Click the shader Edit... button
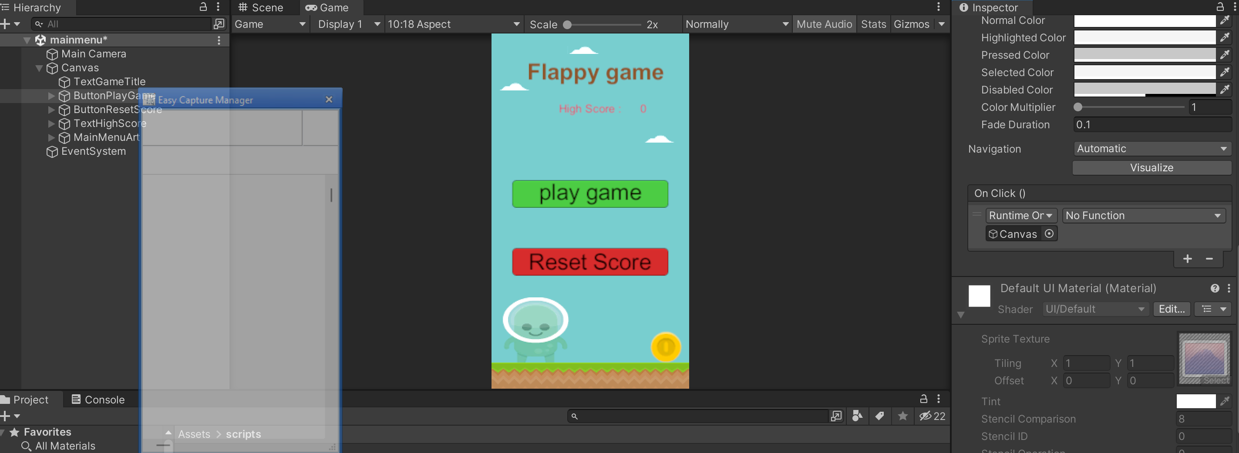This screenshot has height=453, width=1239. pyautogui.click(x=1171, y=310)
